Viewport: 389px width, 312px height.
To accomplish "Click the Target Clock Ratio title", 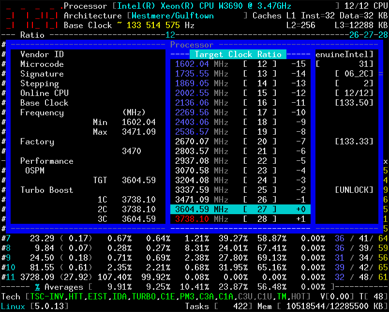I will click(238, 54).
